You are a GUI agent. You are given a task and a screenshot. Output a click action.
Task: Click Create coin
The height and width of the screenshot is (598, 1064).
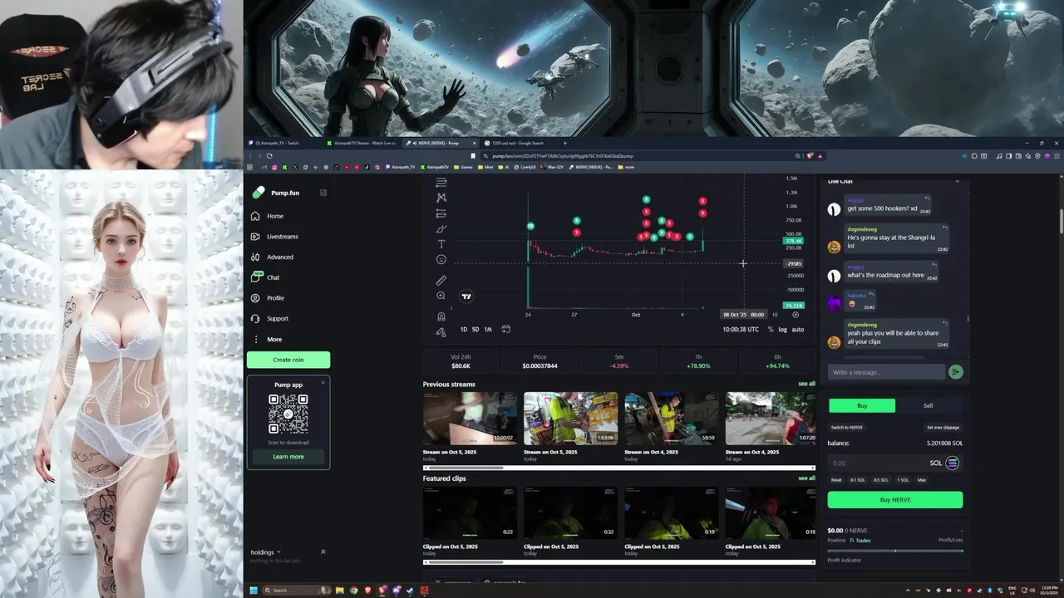click(x=288, y=360)
